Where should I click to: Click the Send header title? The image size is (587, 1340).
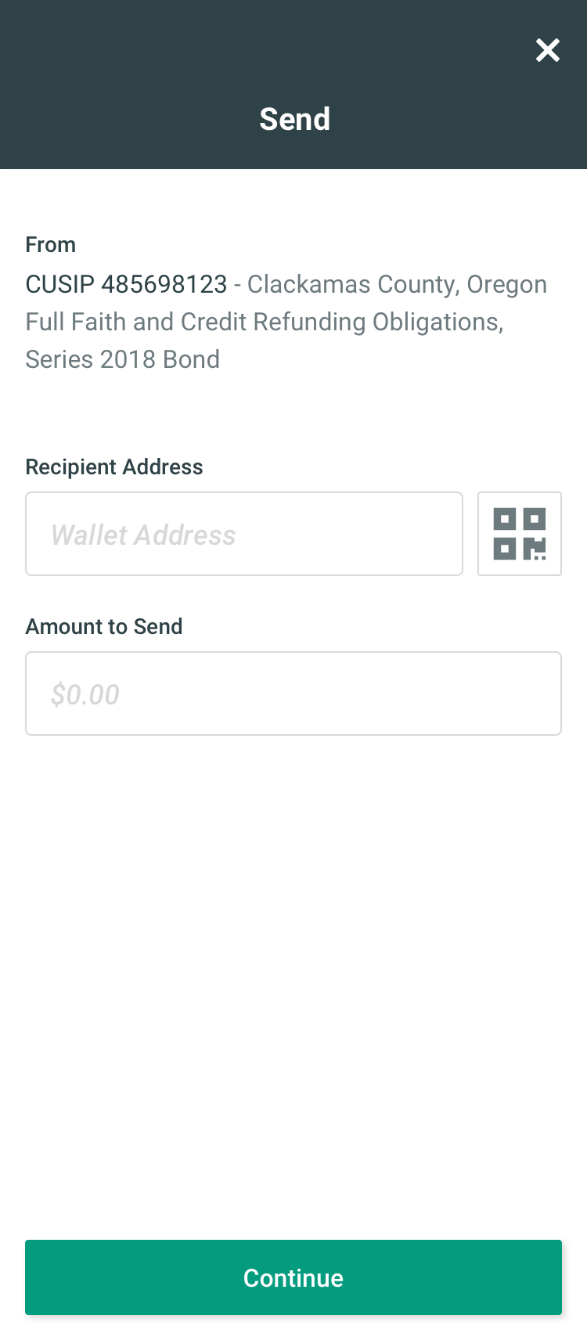click(x=294, y=119)
